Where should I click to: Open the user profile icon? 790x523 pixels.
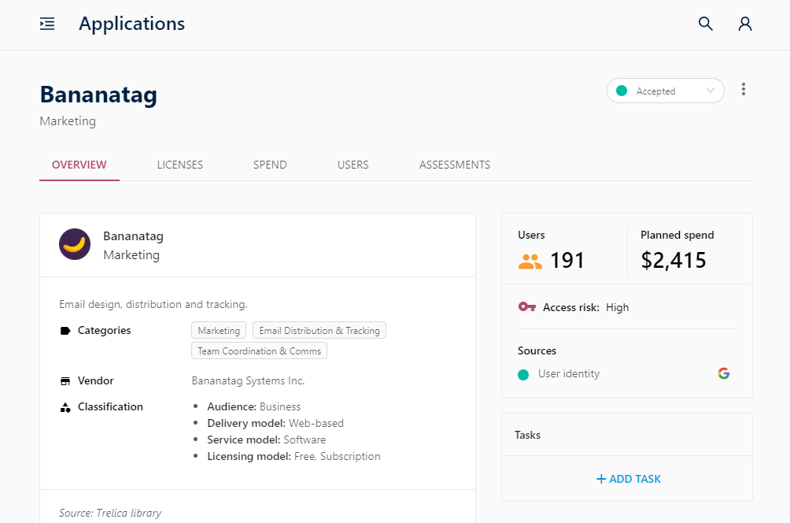745,24
